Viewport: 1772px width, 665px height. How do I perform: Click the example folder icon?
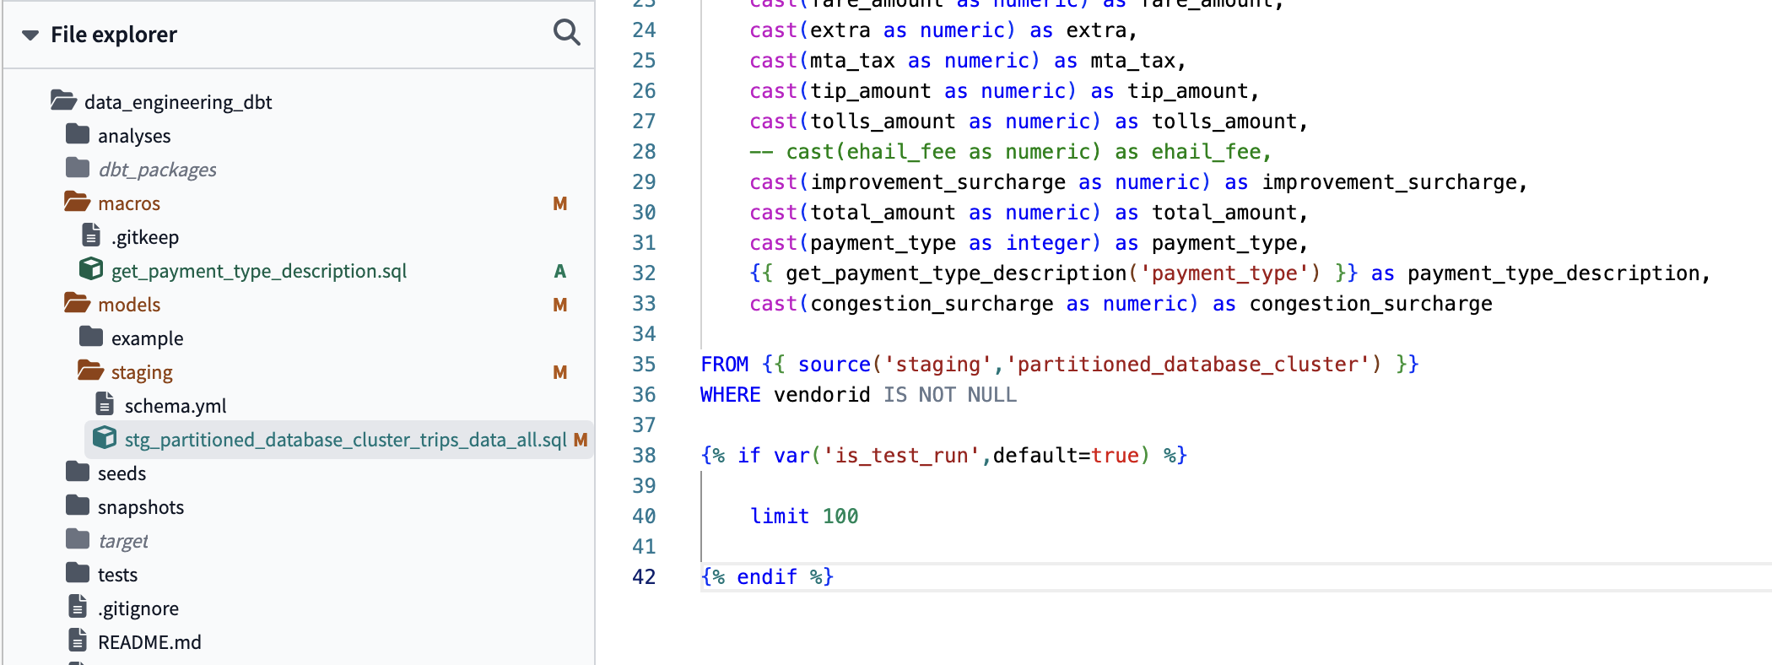coord(91,337)
